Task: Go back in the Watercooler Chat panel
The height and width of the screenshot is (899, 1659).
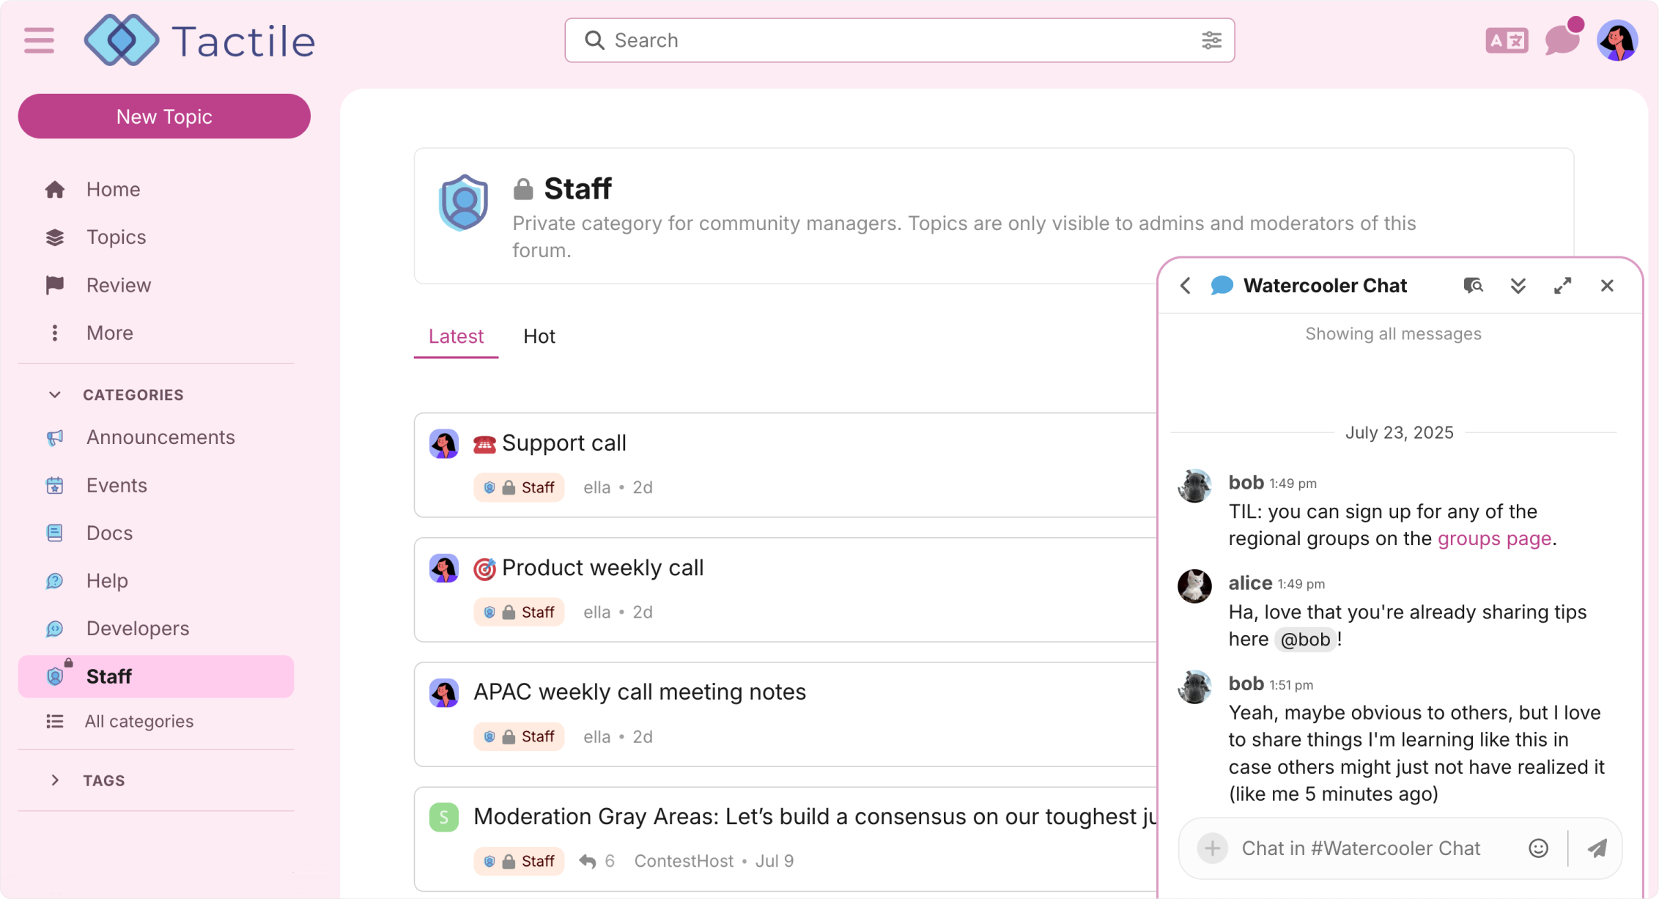Action: click(x=1185, y=286)
